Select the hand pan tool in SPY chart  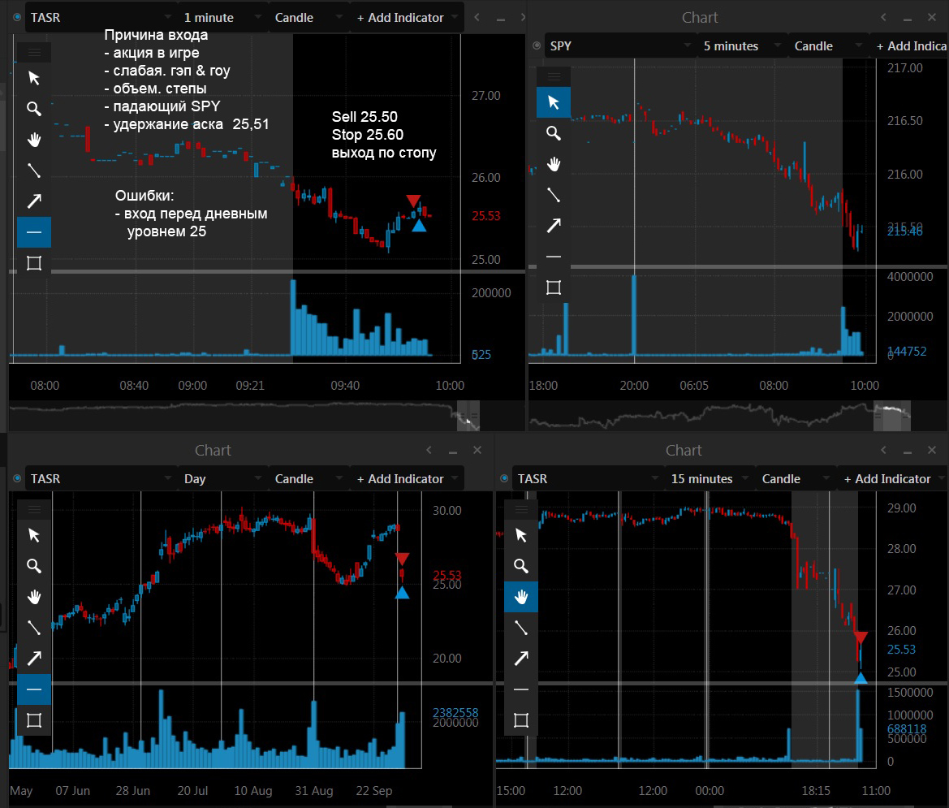point(553,164)
